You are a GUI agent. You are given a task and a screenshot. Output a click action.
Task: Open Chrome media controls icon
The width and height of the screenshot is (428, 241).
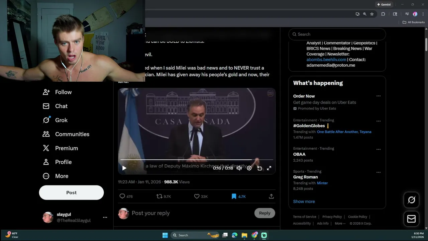(407, 14)
